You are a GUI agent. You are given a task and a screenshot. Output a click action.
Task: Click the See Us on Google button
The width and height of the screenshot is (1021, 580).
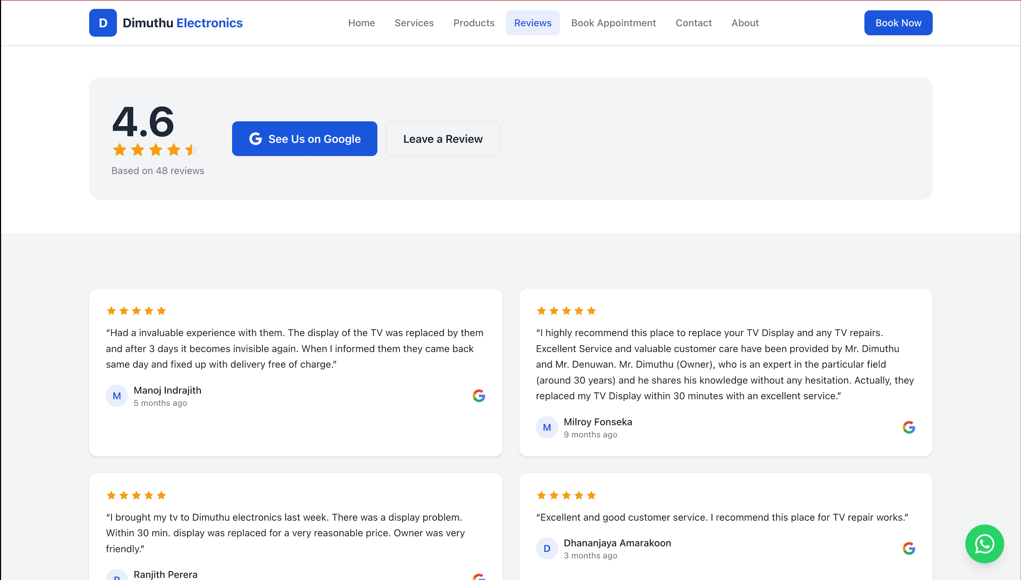click(304, 139)
